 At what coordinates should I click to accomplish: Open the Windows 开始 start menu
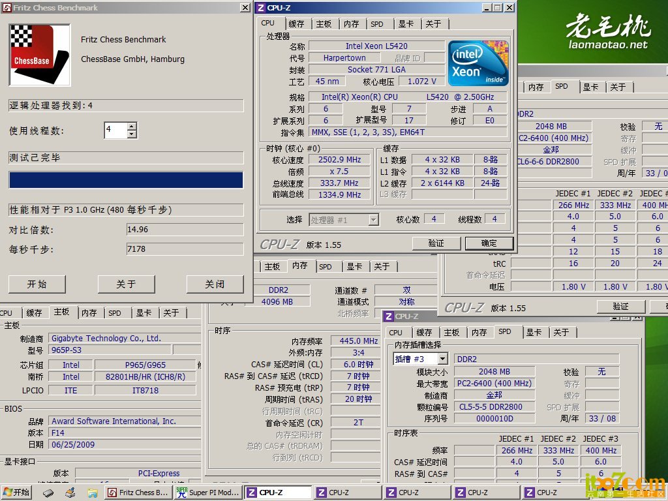click(x=16, y=493)
